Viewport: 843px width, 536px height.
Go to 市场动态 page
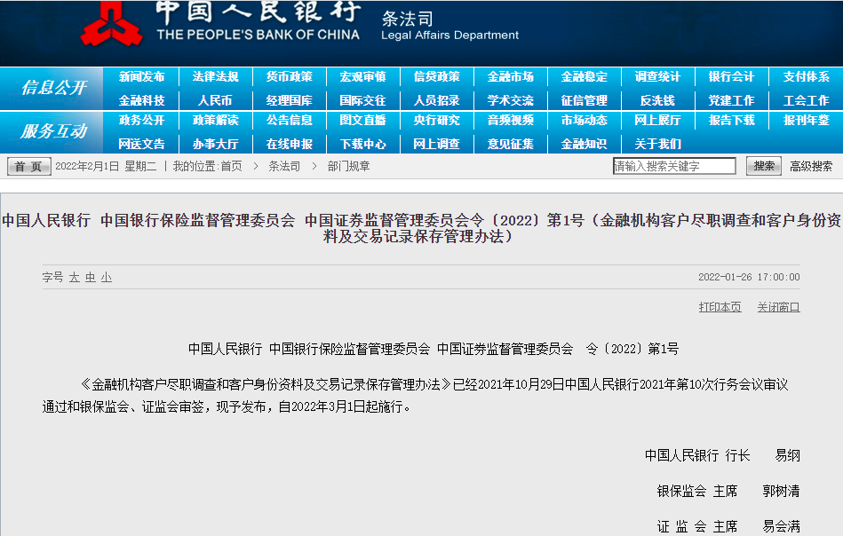[x=584, y=121]
